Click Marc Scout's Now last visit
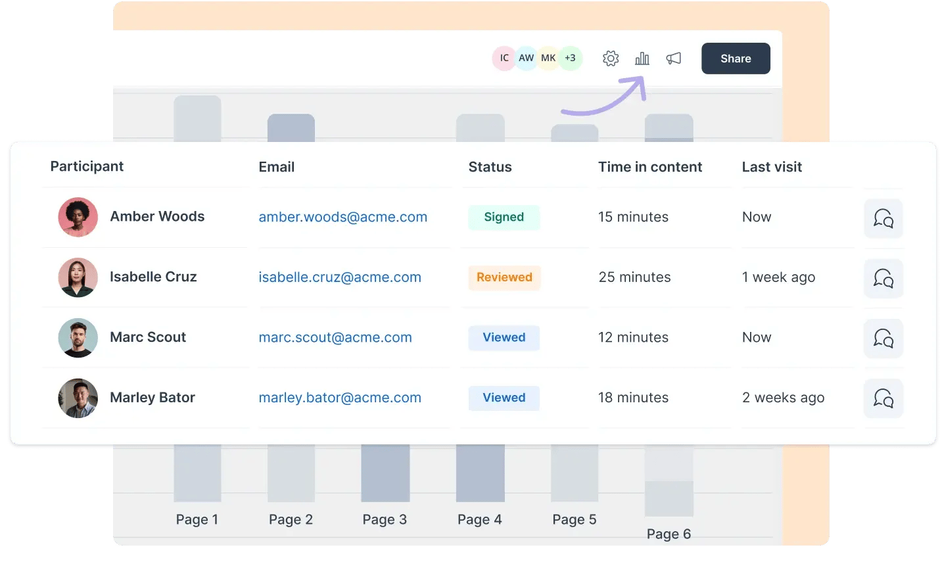 [757, 337]
